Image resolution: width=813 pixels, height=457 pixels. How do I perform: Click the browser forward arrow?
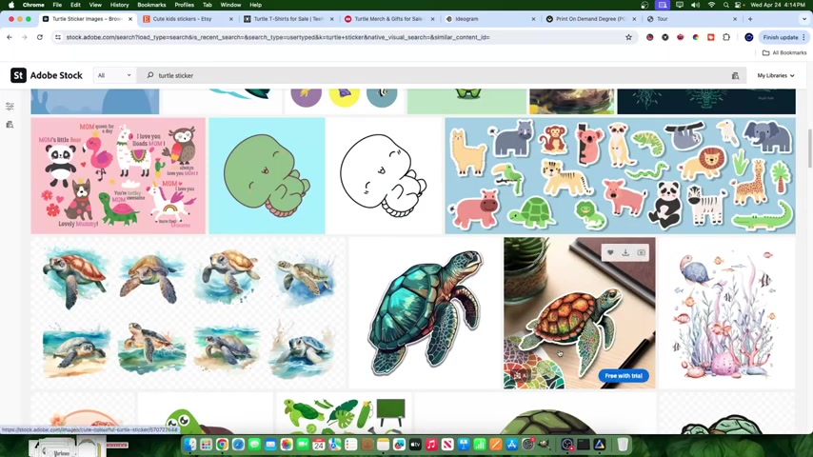[x=25, y=37]
